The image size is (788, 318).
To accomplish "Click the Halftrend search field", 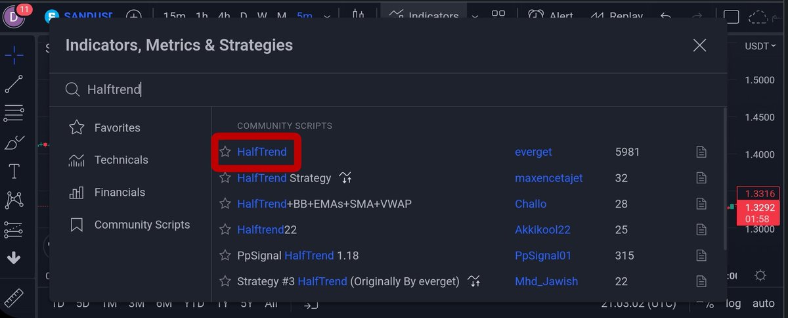I will click(387, 89).
